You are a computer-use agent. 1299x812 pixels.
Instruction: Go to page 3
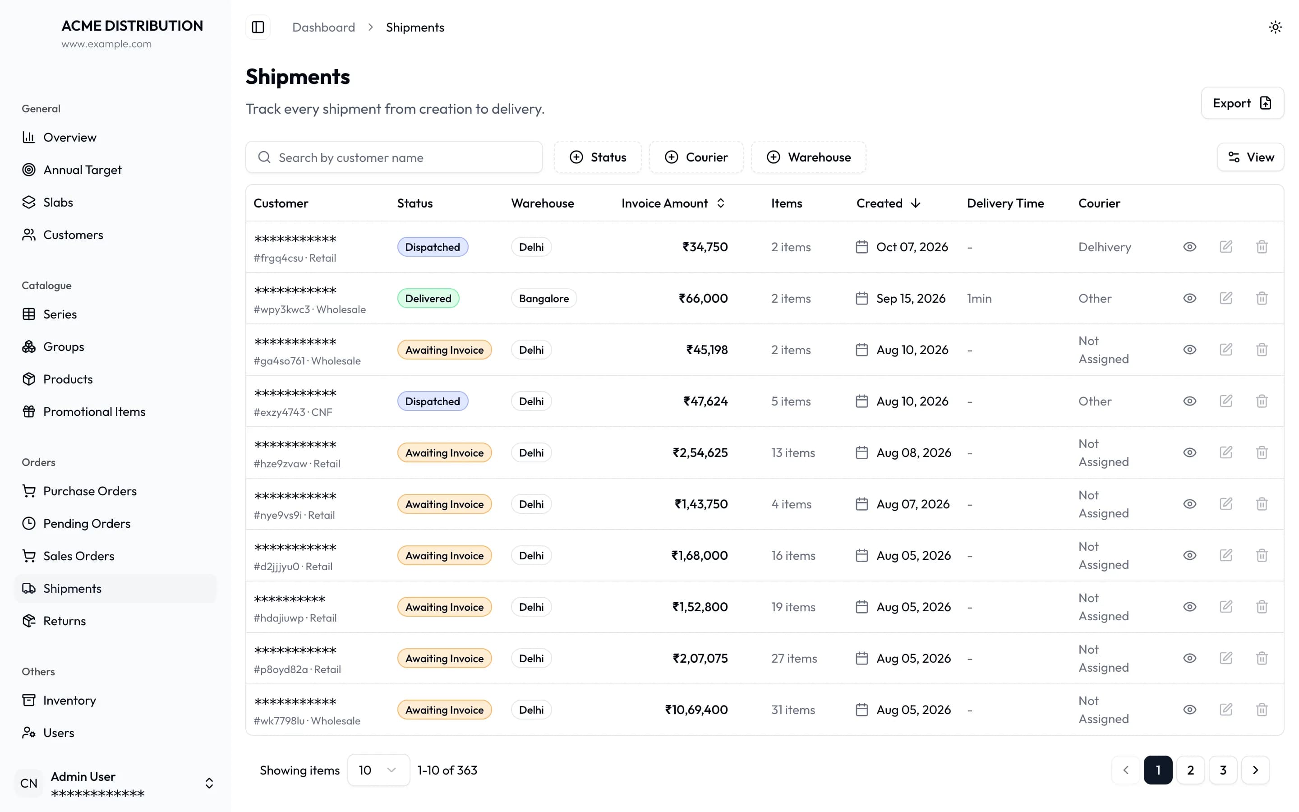1223,770
